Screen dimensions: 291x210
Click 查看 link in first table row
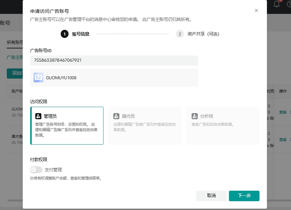click(x=283, y=112)
